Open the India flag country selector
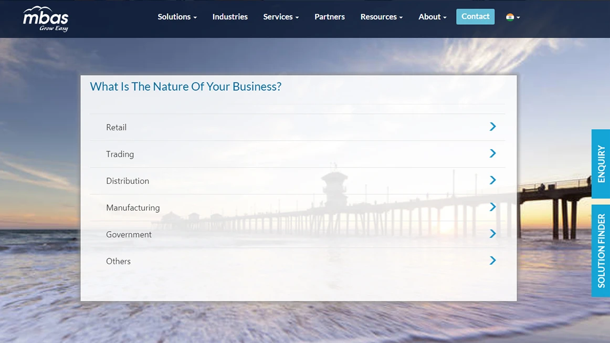610x343 pixels. click(512, 17)
